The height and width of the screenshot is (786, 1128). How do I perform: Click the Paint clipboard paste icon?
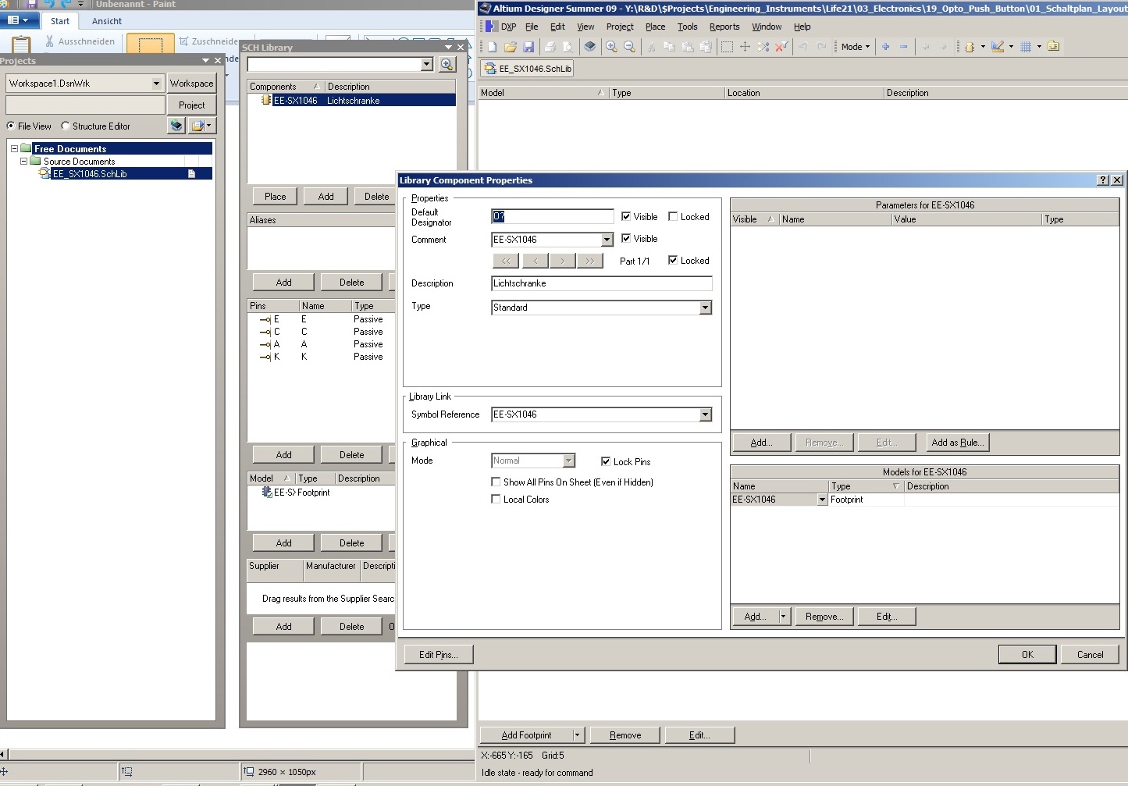tap(22, 45)
